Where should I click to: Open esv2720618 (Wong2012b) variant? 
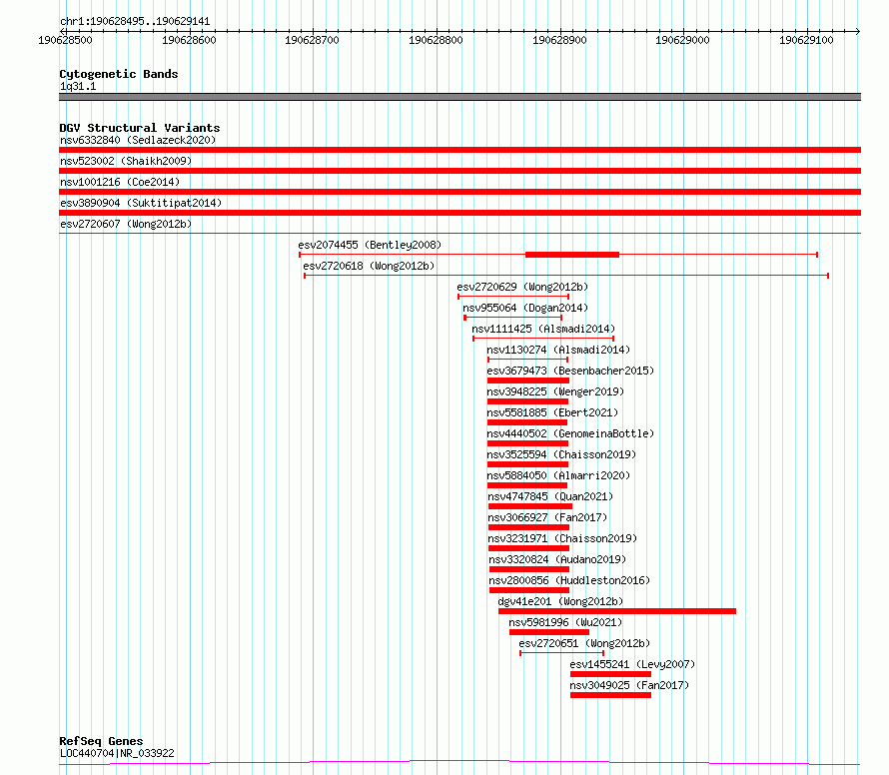point(369,266)
